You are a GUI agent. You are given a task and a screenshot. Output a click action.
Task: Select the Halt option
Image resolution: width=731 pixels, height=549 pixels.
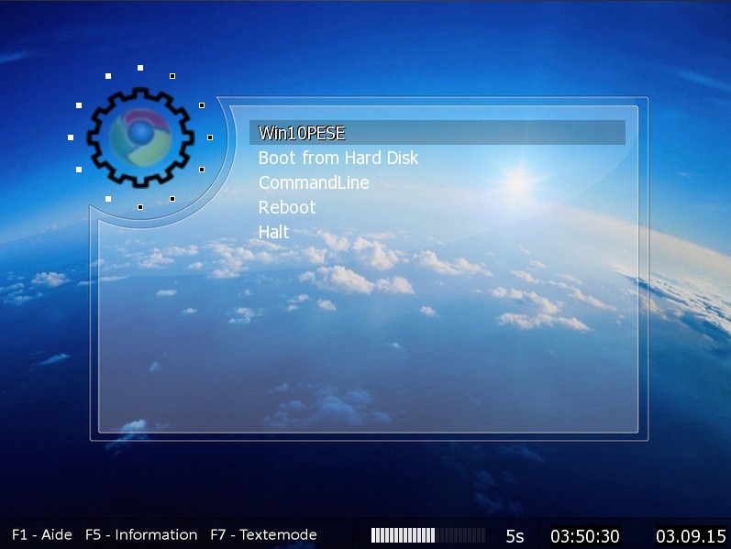273,232
